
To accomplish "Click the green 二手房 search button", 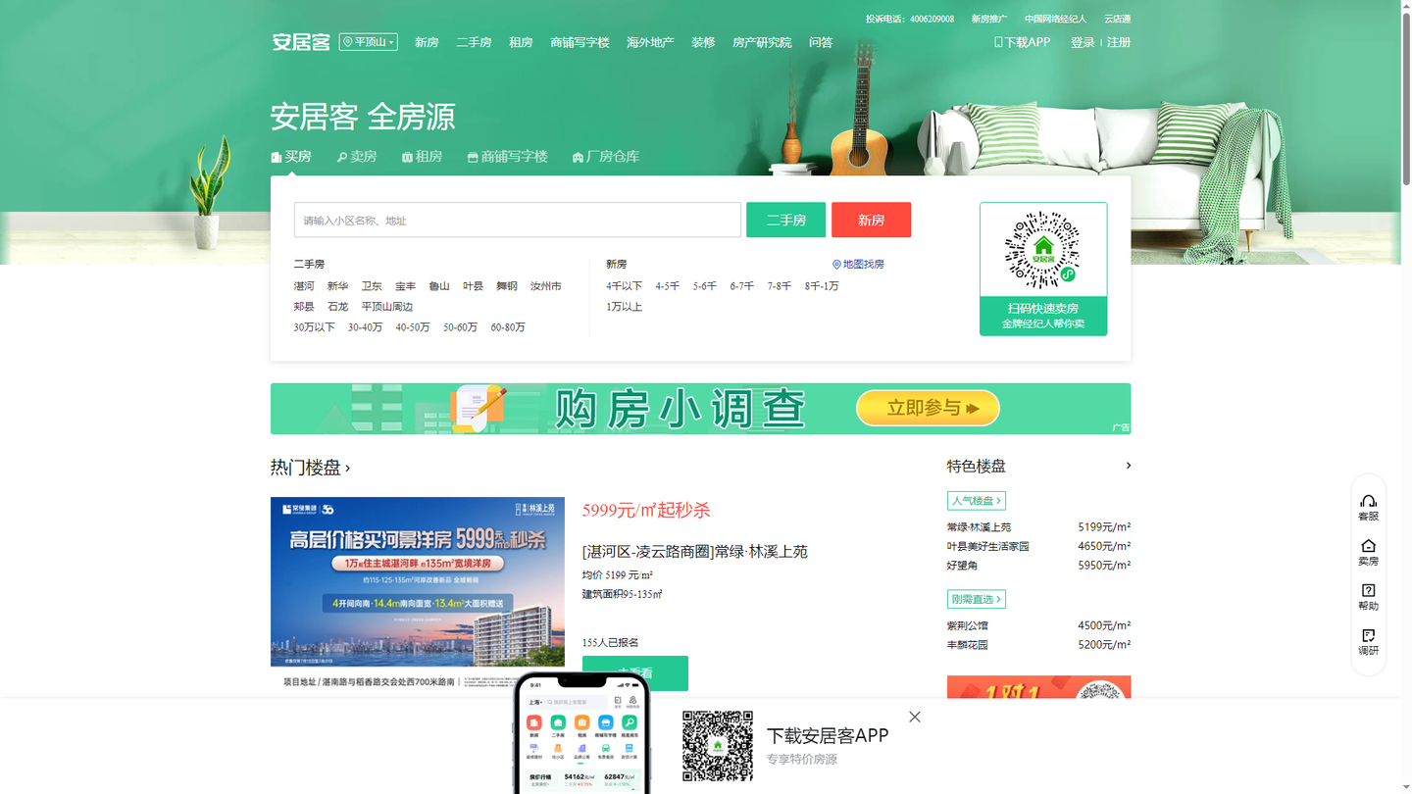I will pos(785,220).
